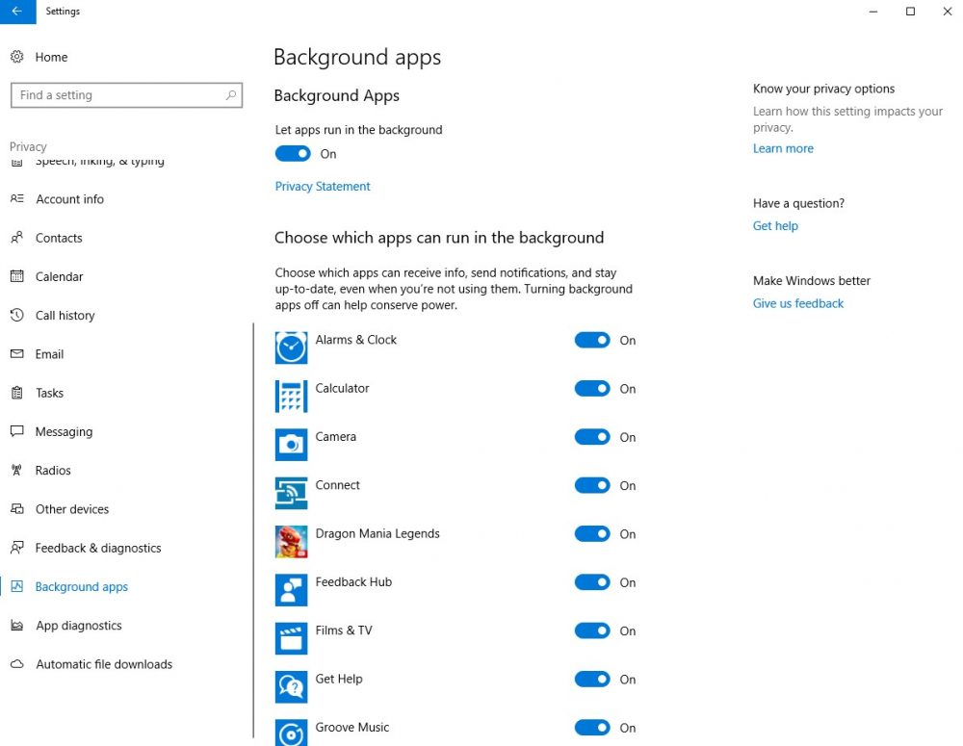Click the Films & TV app icon
The width and height of the screenshot is (963, 746).
pos(291,638)
